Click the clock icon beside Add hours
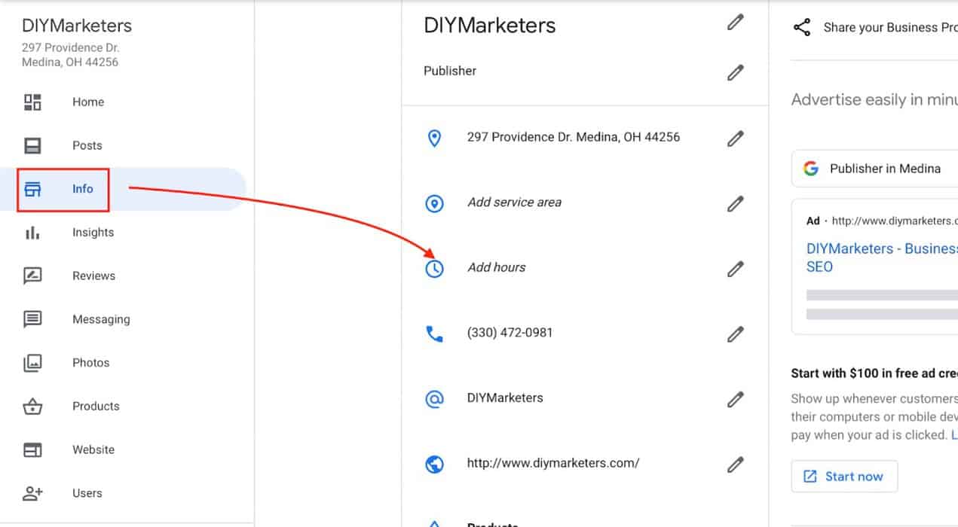 click(x=434, y=269)
